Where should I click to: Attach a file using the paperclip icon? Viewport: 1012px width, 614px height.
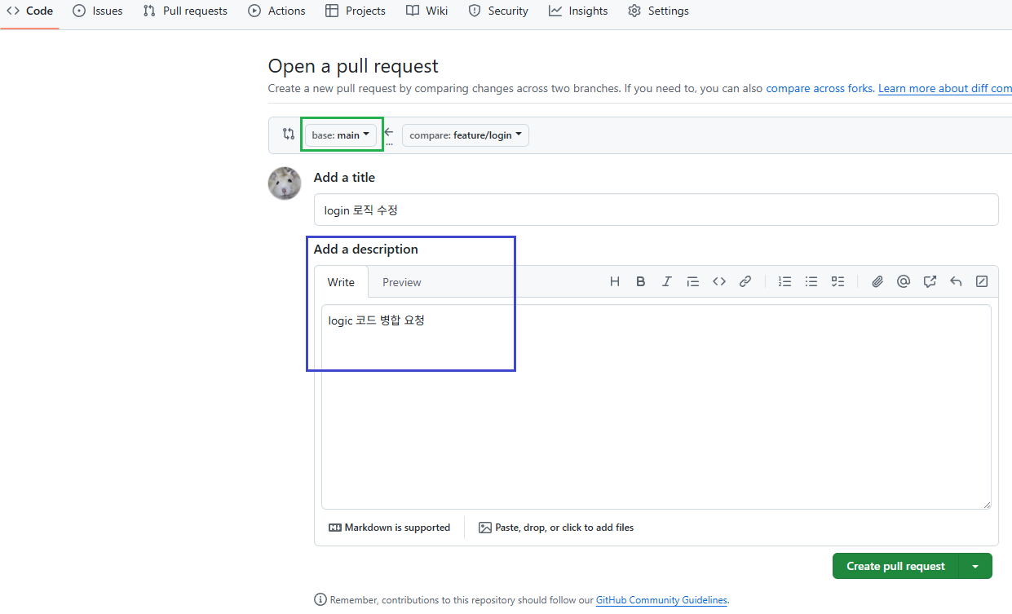pos(877,281)
